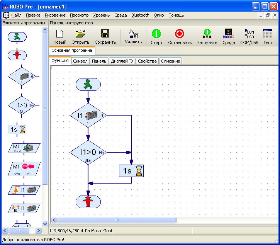280x245 pixels.
Task: Pick the M1 motor output element in palette
Action: [x=24, y=148]
